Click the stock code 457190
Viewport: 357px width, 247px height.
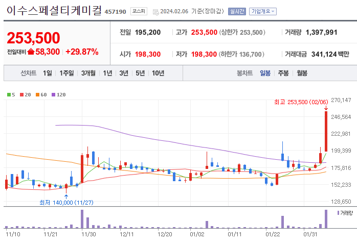(115, 12)
